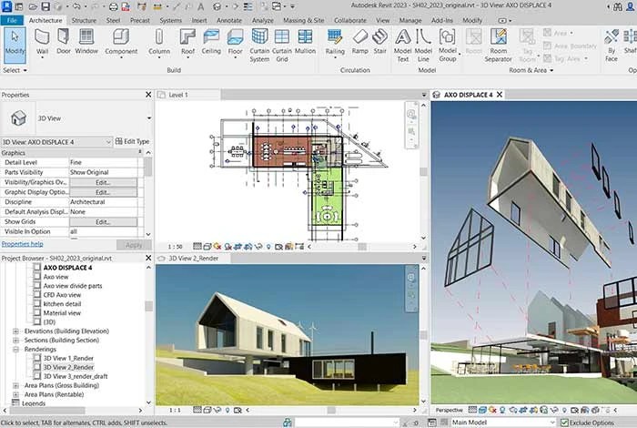Select the Wall tool in the ribbon
This screenshot has height=428, width=637.
42,40
